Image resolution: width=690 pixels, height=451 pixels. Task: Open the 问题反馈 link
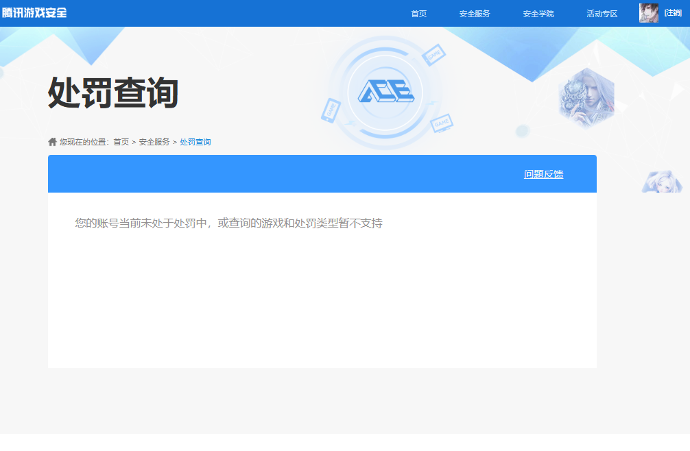pyautogui.click(x=543, y=174)
